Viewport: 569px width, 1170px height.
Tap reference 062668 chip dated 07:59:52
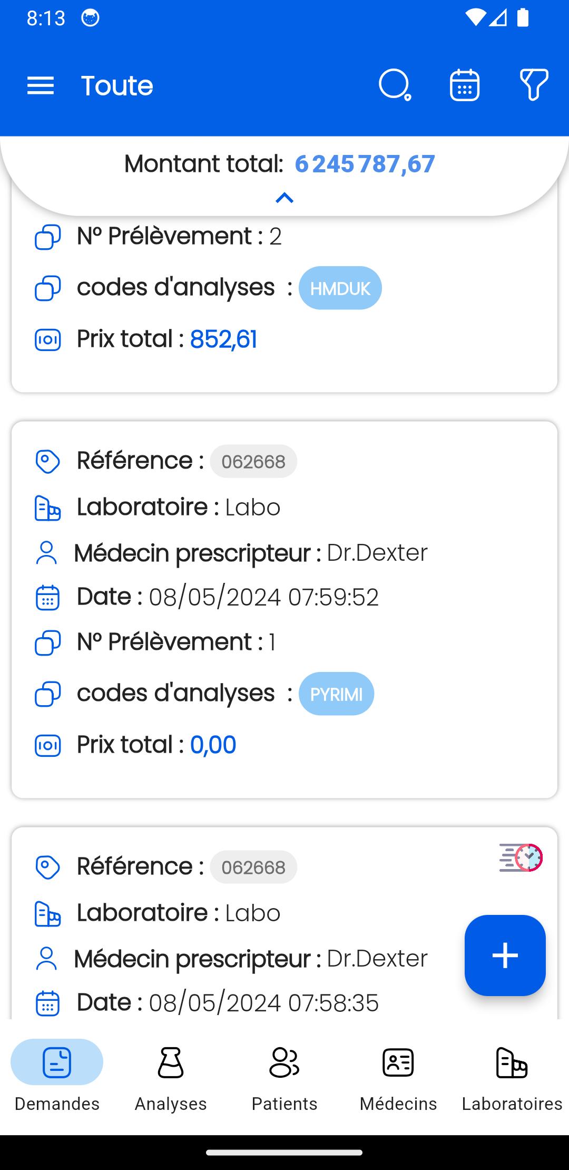click(253, 461)
